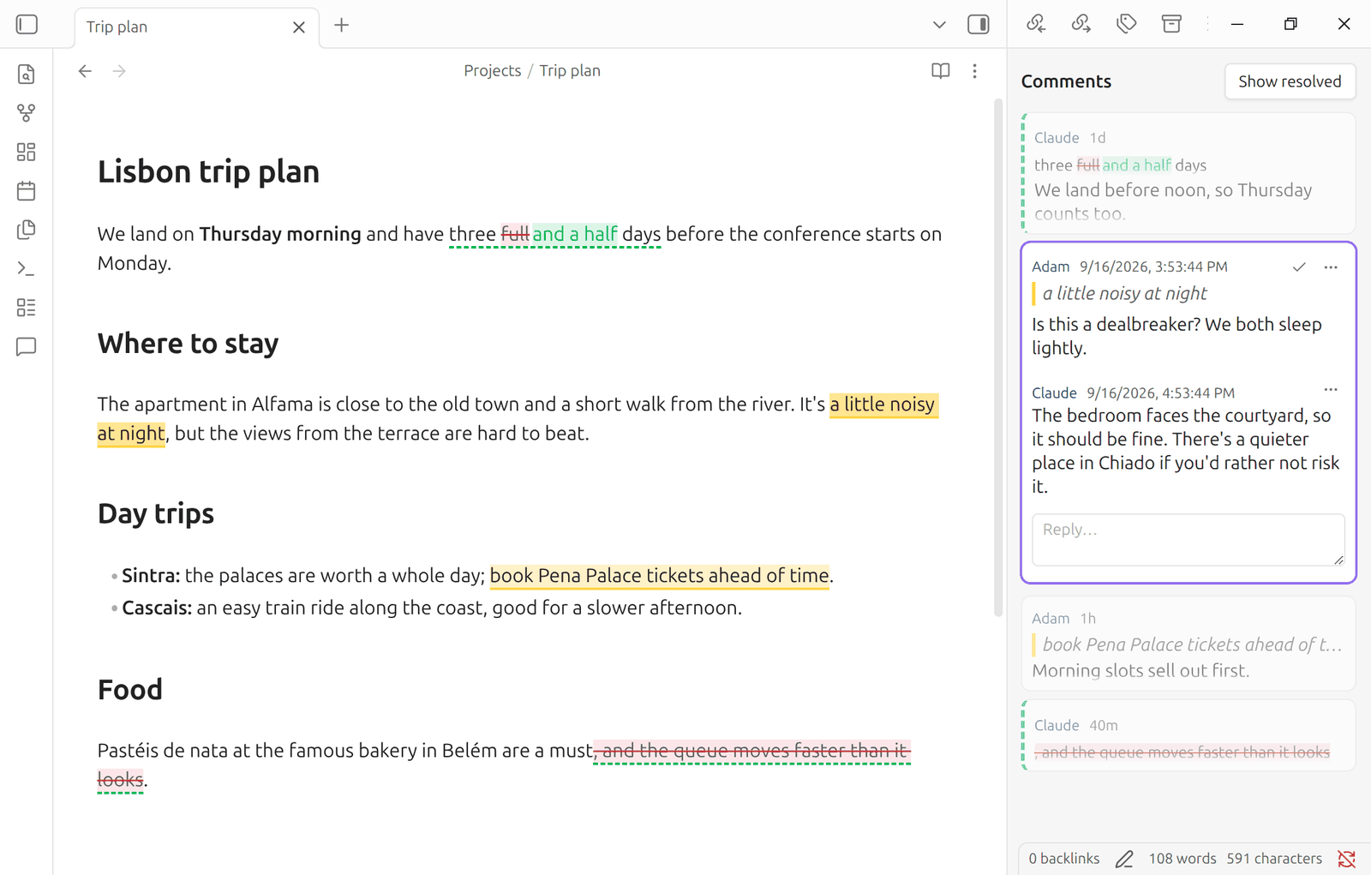Open daily note calendar icon
This screenshot has height=875, width=1371.
[x=27, y=190]
